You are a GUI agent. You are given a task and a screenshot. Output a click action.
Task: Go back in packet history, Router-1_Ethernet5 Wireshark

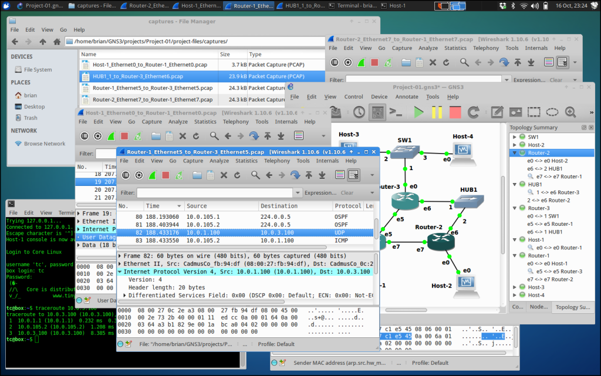[269, 175]
